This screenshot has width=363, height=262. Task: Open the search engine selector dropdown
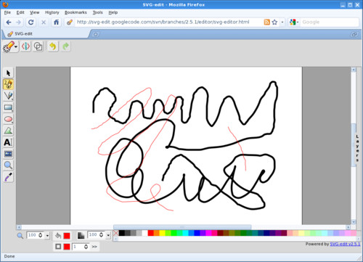[x=294, y=22]
